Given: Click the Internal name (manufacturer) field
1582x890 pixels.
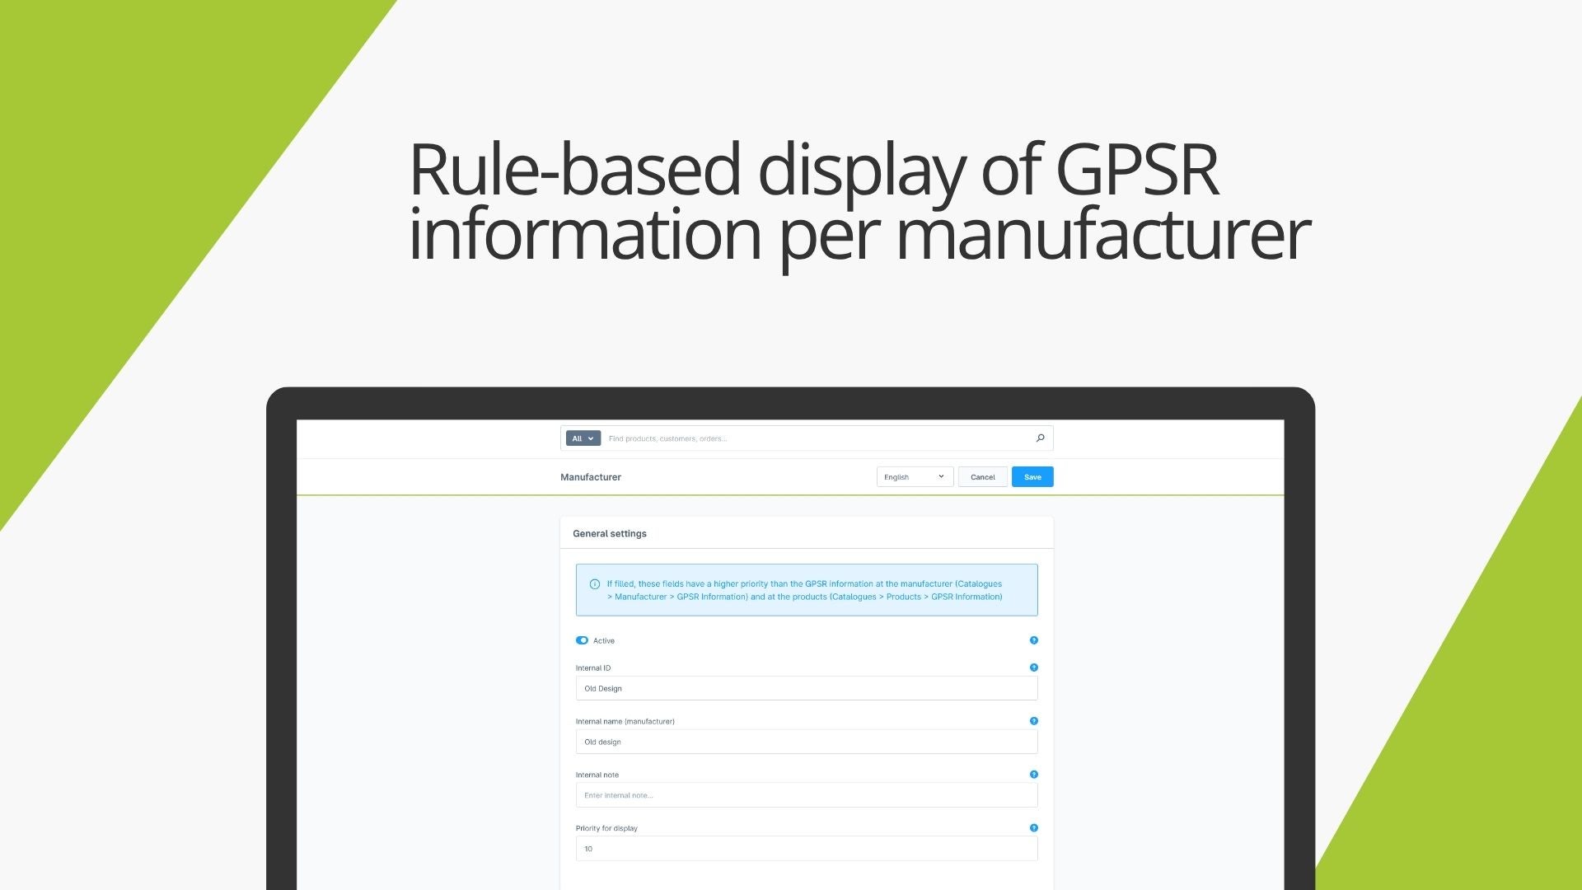Looking at the screenshot, I should coord(807,742).
